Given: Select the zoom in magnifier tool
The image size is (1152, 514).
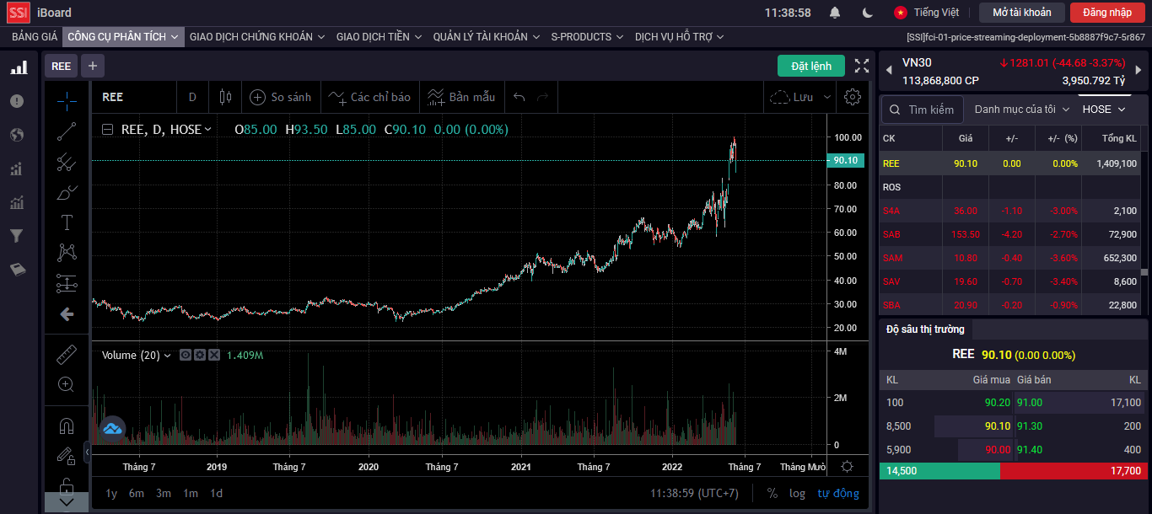Looking at the screenshot, I should click(x=67, y=384).
